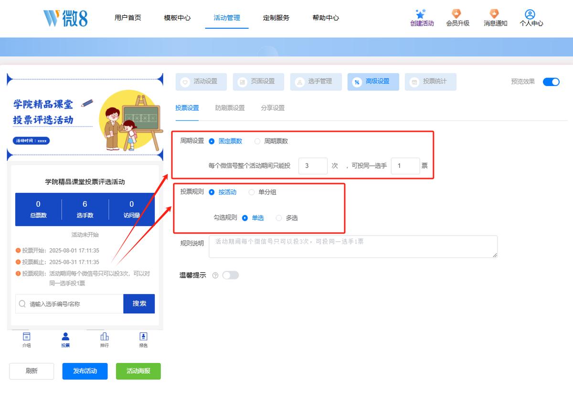Open 防刷票设置 sub-tab
573x406 pixels.
coord(230,108)
